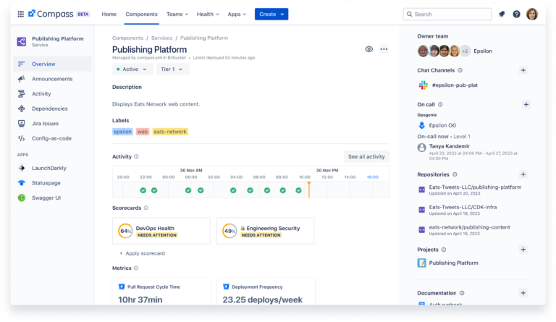
Task: Click the eats-network label tag
Action: coord(170,132)
